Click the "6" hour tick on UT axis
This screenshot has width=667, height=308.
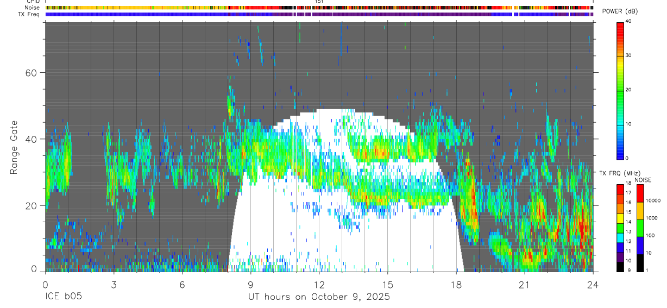(182, 284)
